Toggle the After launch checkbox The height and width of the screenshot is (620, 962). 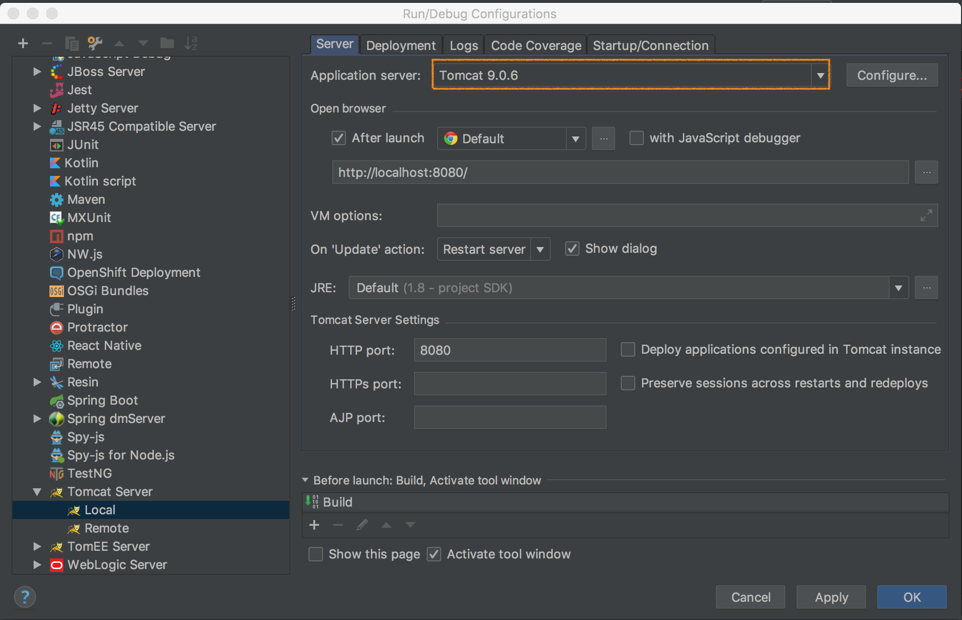point(339,138)
